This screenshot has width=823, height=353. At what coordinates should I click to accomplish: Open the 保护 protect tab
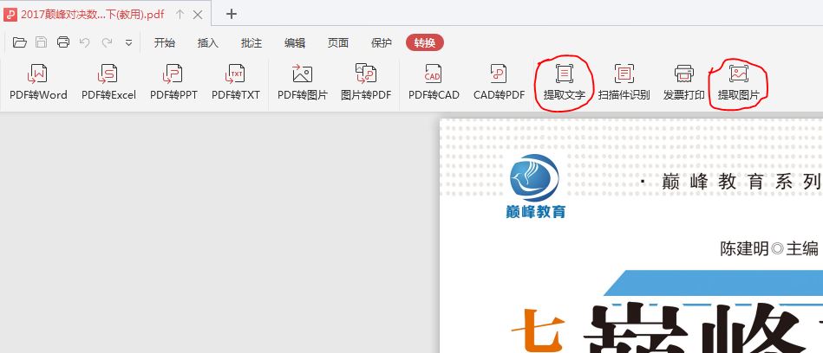coord(381,43)
